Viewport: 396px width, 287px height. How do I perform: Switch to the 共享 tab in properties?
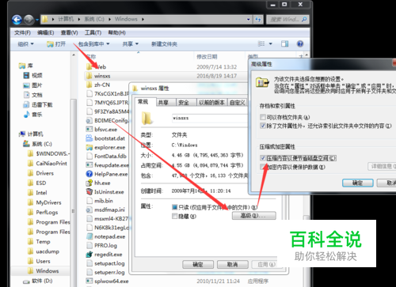tap(166, 103)
